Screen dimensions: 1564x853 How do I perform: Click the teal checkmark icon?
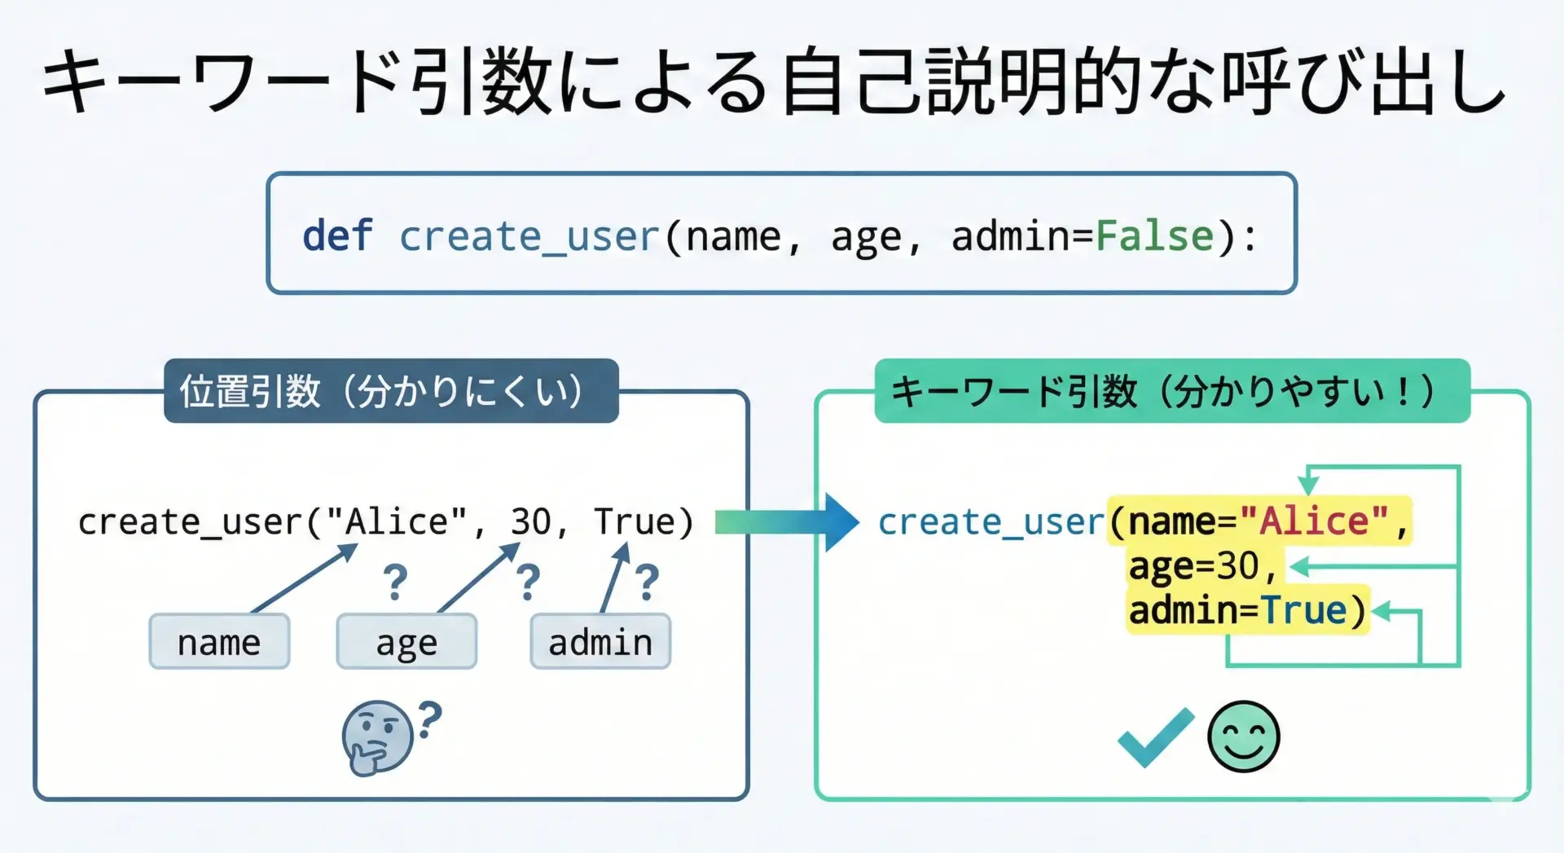point(1155,736)
